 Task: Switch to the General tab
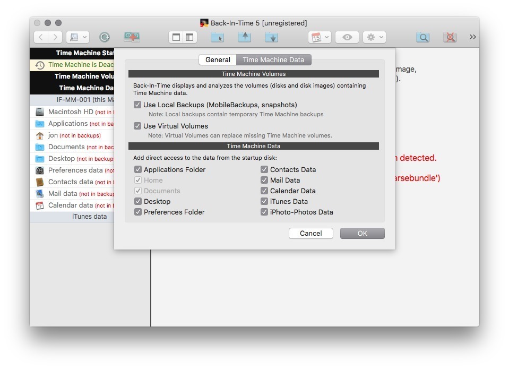coord(218,60)
